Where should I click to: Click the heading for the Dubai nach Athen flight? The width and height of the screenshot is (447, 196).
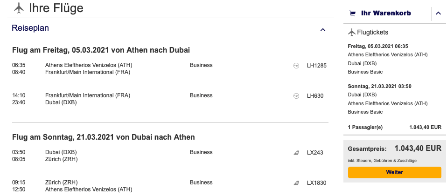(x=104, y=137)
